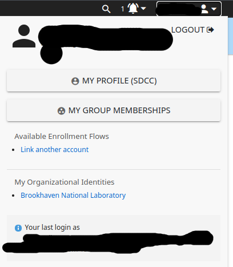Click the notification count number 1
Image resolution: width=233 pixels, height=267 pixels.
[x=123, y=9]
